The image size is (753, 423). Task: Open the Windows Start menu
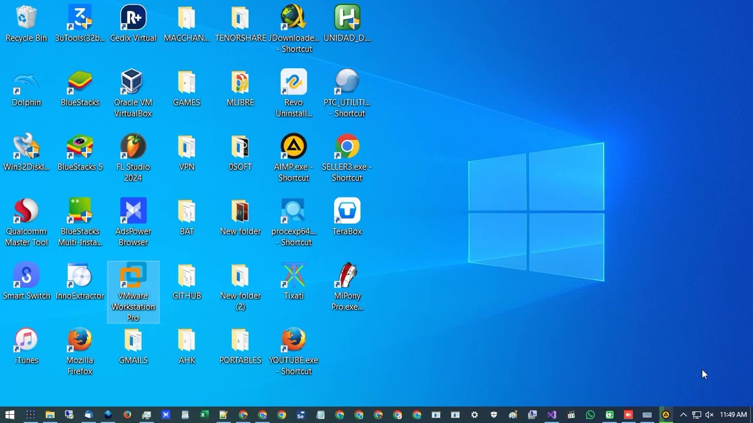pos(9,415)
